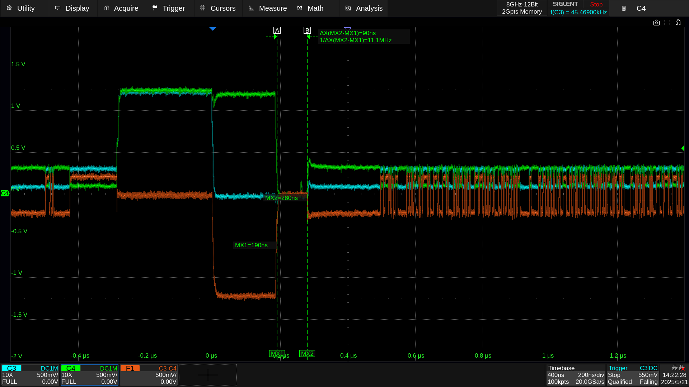Toggle the F1 math channel box
This screenshot has height=387, width=689.
149,375
